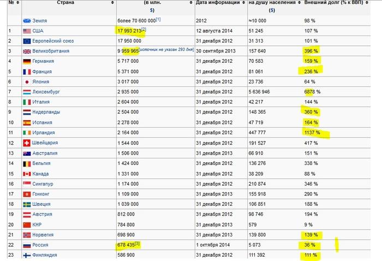Open the Великобритания link

(53, 51)
